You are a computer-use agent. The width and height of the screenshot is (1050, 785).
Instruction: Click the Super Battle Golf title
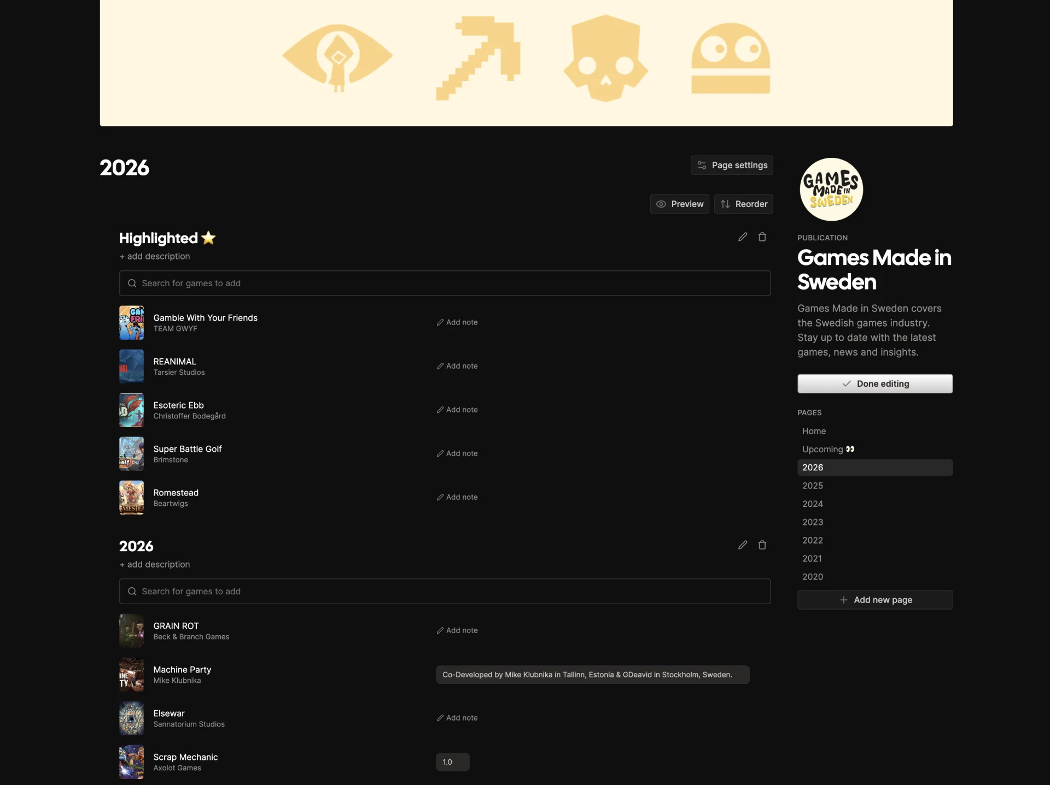coord(188,448)
